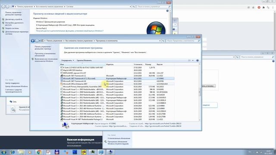
Task: Refresh the Programs and Features address bar
Action: click(x=163, y=41)
